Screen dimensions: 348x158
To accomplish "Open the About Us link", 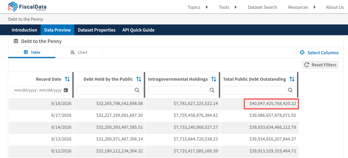I will pyautogui.click(x=335, y=7).
